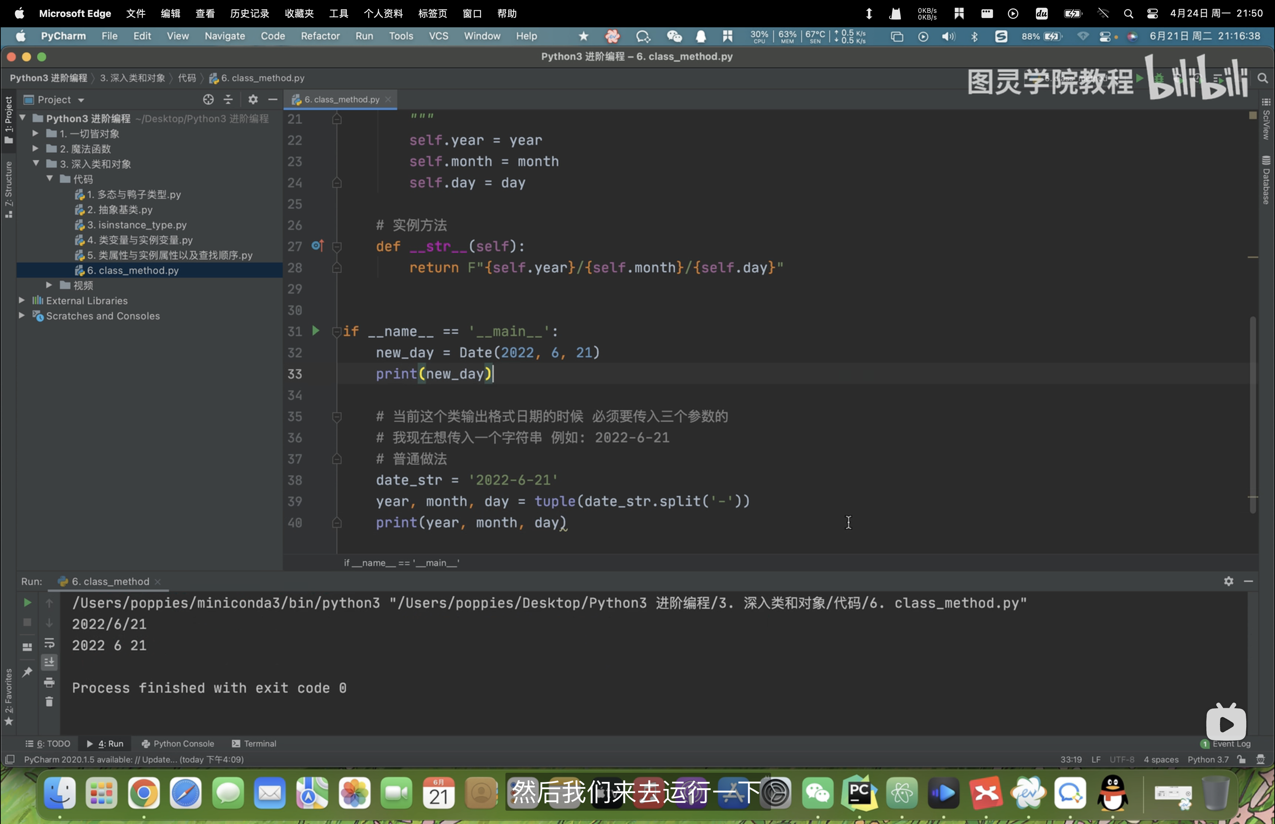This screenshot has width=1275, height=824.
Task: Hide the Project panel with minus icon
Action: pos(273,100)
